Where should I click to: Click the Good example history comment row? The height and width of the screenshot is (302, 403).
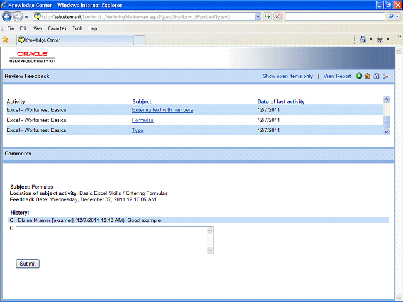[x=198, y=220]
